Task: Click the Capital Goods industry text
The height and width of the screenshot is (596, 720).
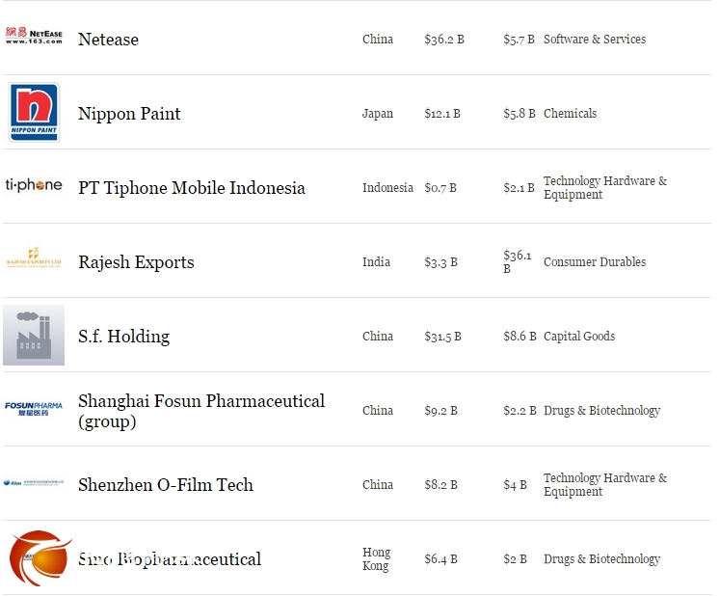Action: click(x=578, y=337)
